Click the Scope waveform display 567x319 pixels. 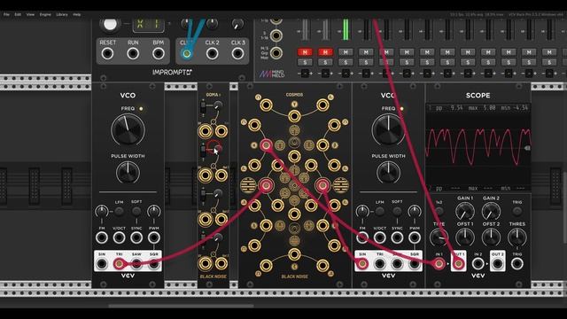pyautogui.click(x=478, y=148)
